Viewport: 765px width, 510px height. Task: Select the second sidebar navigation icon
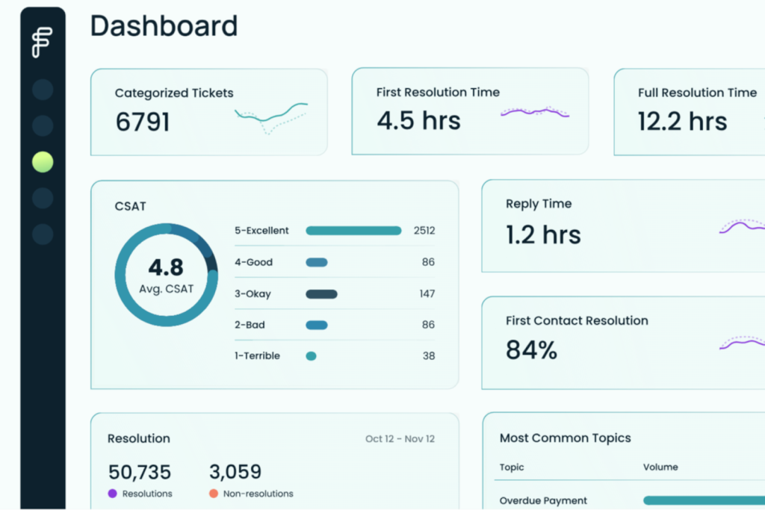tap(42, 125)
